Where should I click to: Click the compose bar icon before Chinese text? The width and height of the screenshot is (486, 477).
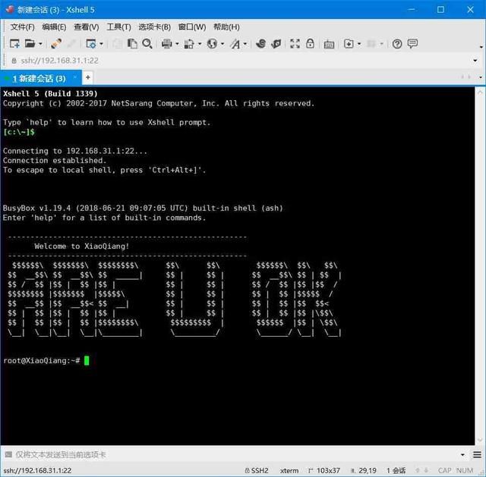pos(8,454)
